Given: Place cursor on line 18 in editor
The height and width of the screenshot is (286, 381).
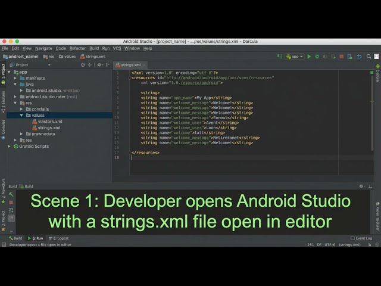Looking at the screenshot, I should click(x=243, y=157).
